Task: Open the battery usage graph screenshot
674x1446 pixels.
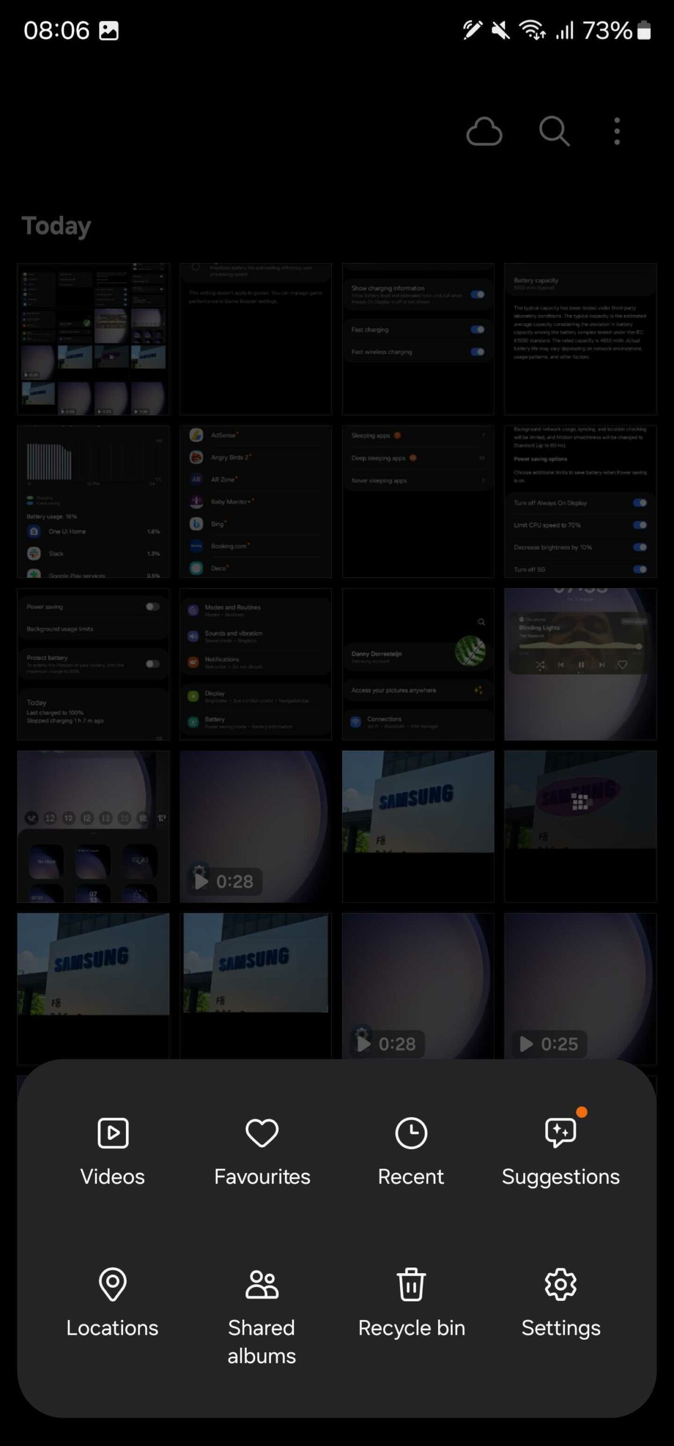Action: click(x=93, y=502)
